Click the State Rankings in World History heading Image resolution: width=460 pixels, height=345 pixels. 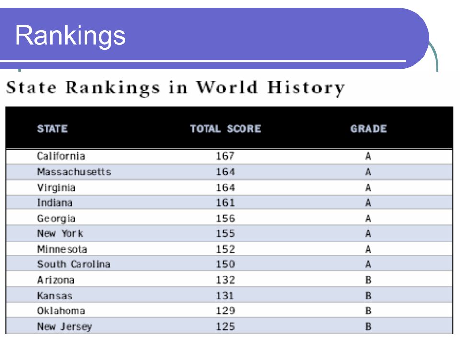click(175, 88)
